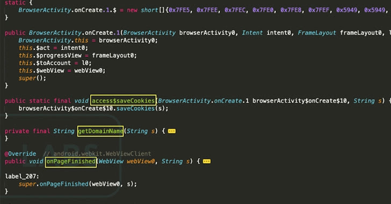The image size is (391, 204).
Task: Select the access$saveCookies method name
Action: tap(123, 101)
